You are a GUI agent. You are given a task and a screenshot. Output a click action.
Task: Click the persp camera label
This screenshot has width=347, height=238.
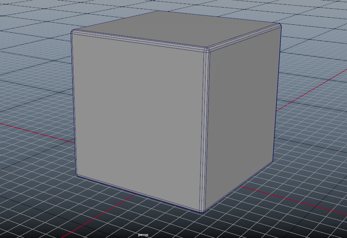pos(143,235)
